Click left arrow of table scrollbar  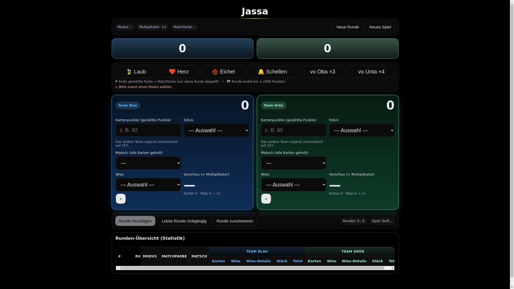(118, 268)
